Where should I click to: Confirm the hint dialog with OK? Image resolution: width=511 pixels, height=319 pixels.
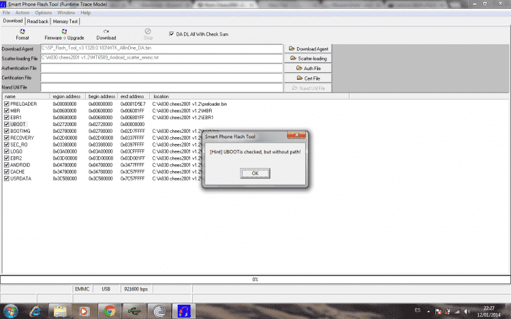click(x=255, y=173)
